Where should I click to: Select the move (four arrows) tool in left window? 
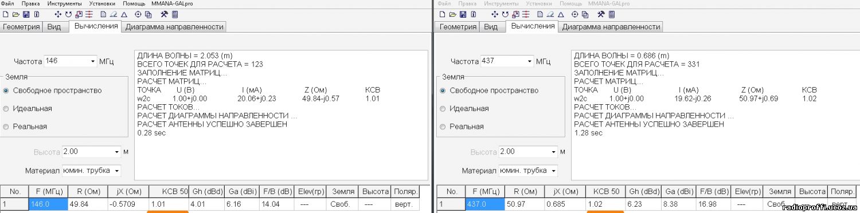pos(58,14)
